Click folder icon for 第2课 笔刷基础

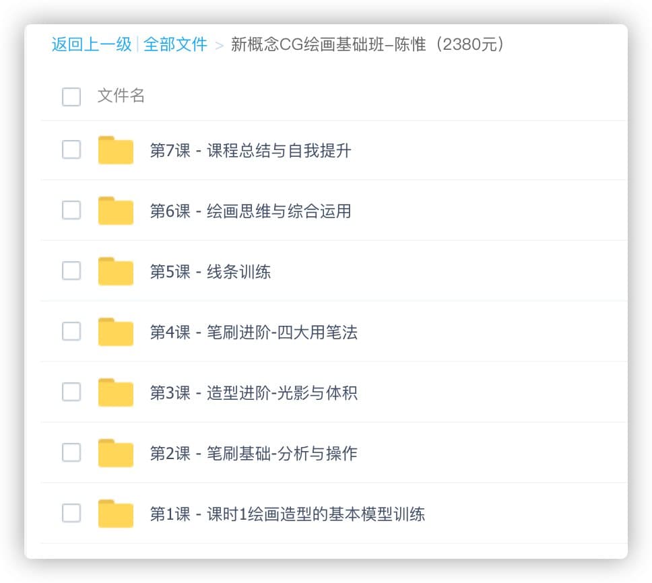[x=115, y=453]
